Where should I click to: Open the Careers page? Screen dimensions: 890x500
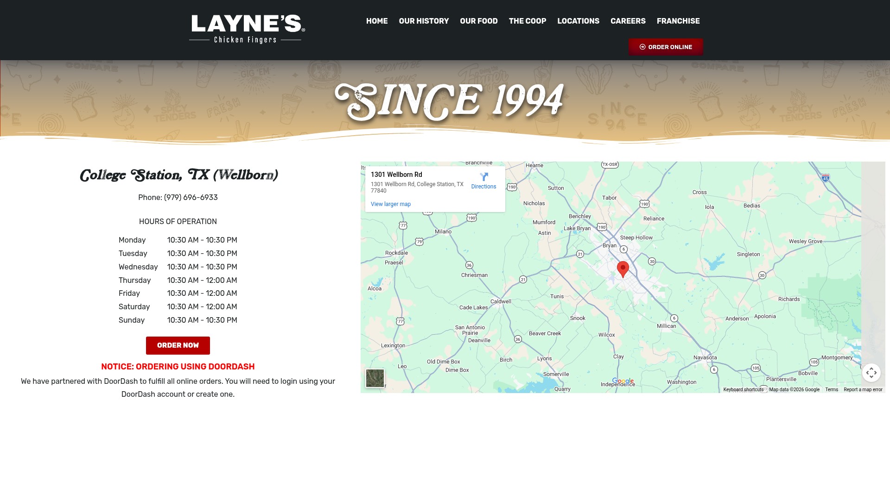coord(628,21)
